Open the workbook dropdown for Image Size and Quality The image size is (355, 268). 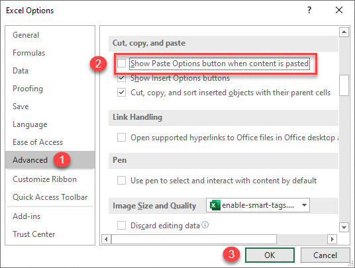258,205
